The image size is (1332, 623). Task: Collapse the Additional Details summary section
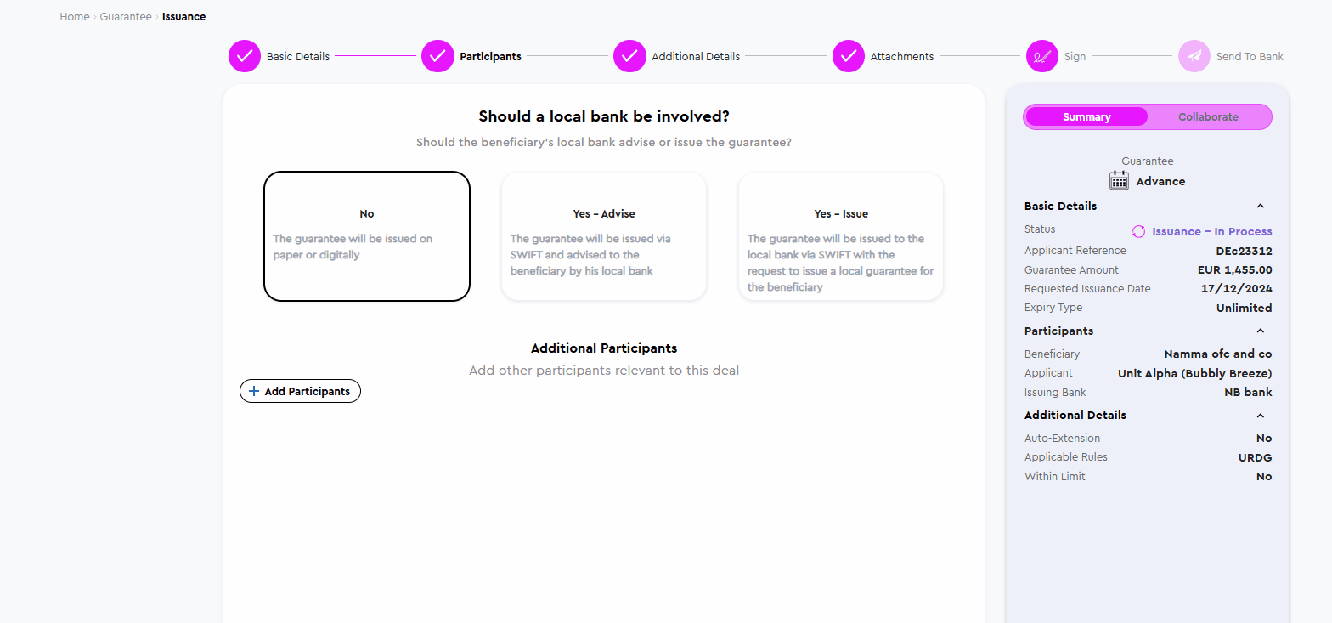(1261, 415)
